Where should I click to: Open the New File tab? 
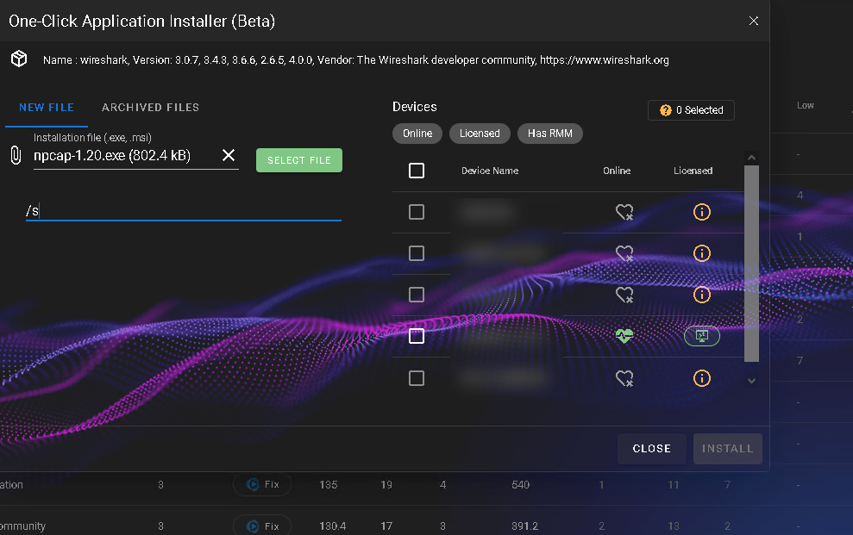tap(47, 108)
